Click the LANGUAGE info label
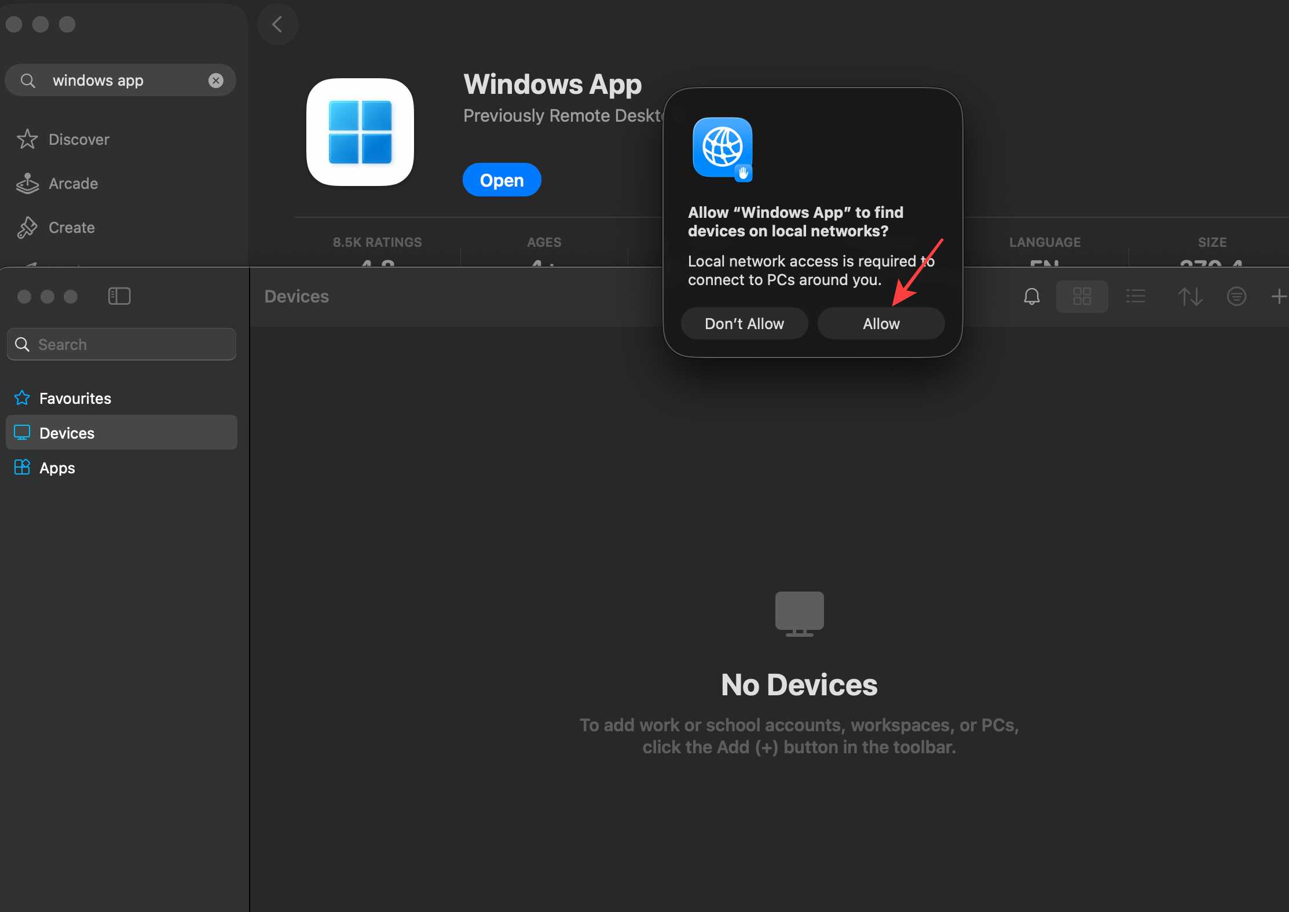 [1045, 242]
